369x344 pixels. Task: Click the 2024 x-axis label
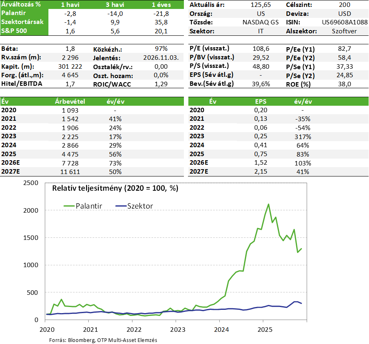221,330
